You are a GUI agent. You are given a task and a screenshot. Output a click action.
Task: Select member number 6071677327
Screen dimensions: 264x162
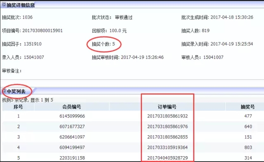click(x=72, y=127)
